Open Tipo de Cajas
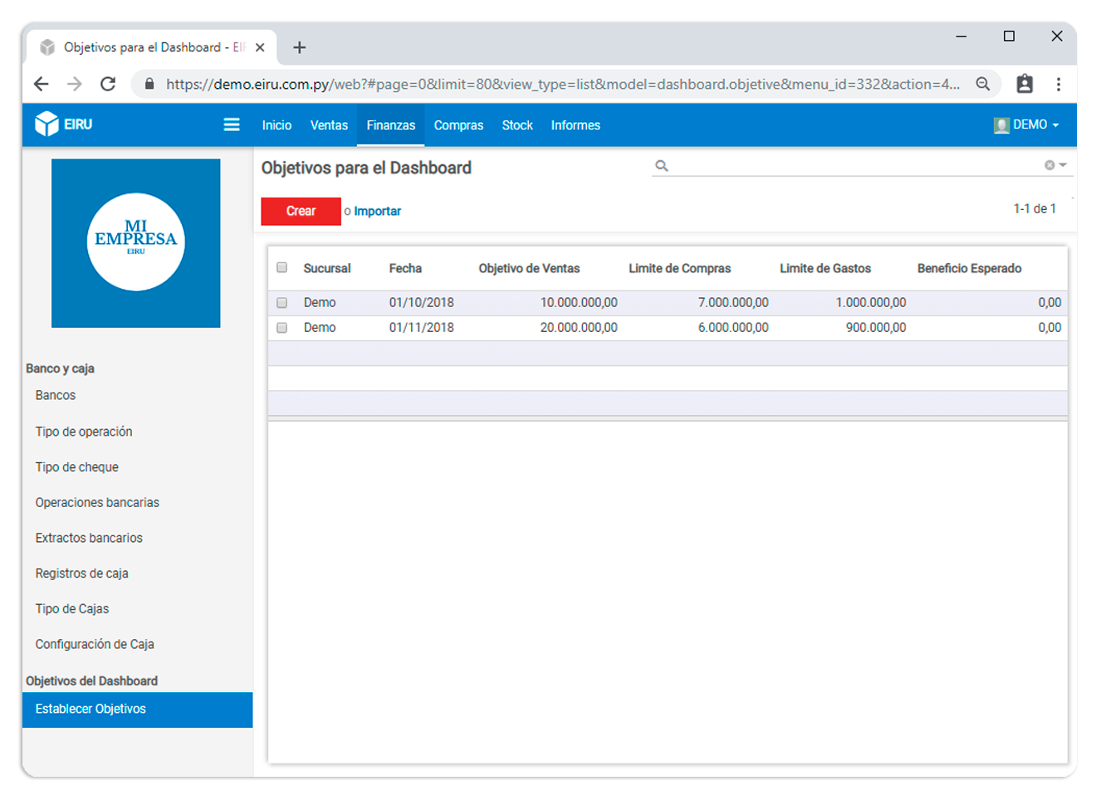Viewport: 1101px width, 805px height. 72,609
